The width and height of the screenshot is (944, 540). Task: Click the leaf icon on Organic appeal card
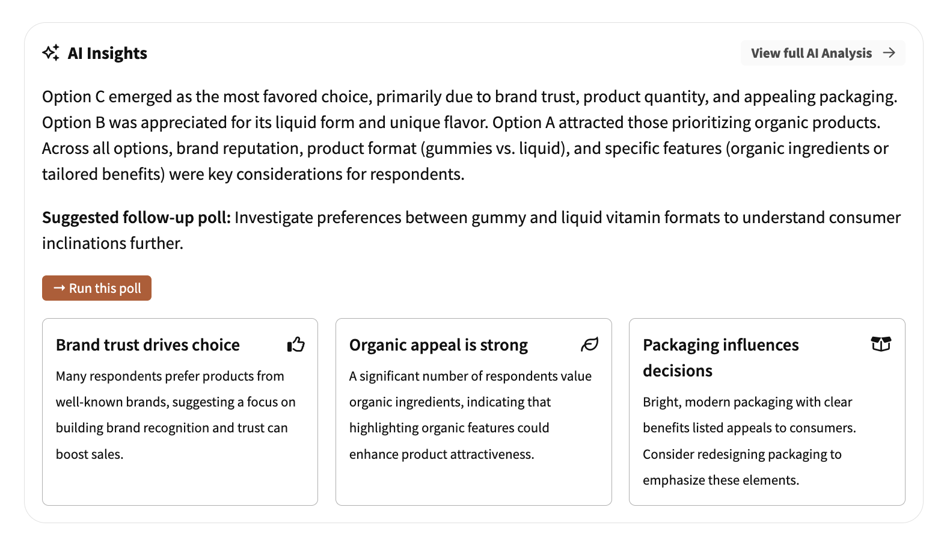pos(589,345)
